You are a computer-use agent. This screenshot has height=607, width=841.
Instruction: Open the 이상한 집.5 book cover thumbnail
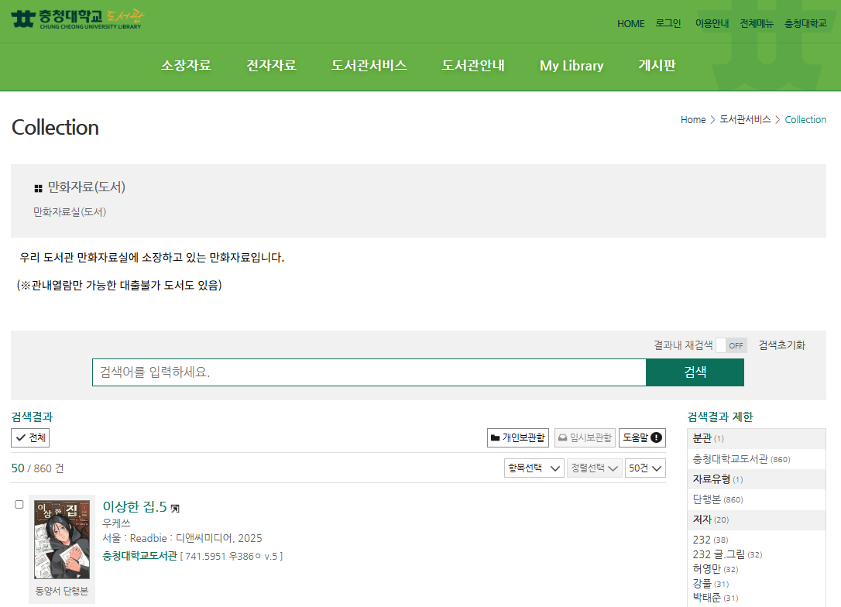pos(62,540)
